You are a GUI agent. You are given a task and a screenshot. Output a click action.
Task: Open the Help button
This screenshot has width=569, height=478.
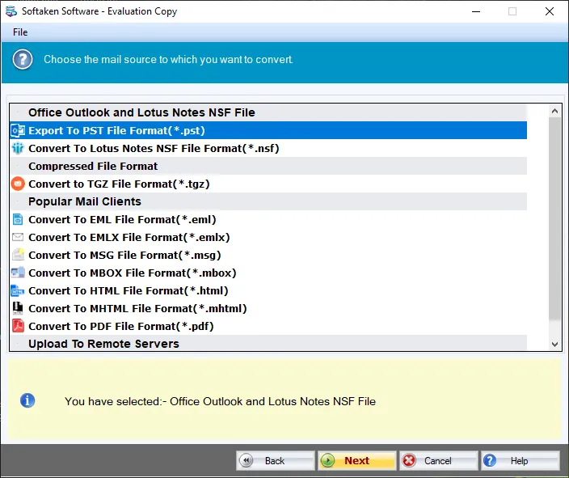pos(520,460)
